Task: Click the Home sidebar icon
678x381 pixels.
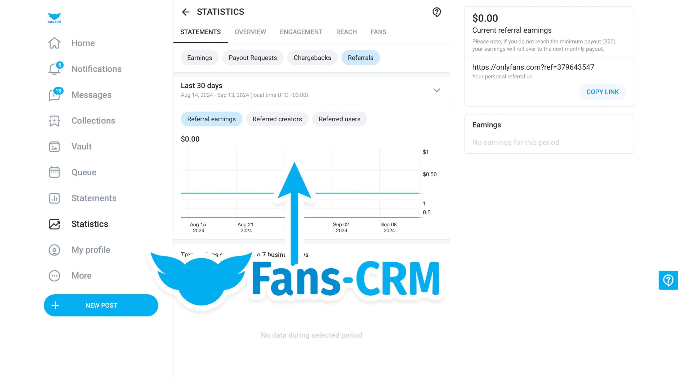Action: coord(55,43)
